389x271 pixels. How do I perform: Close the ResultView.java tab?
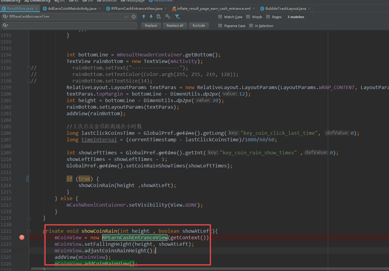(x=37, y=9)
